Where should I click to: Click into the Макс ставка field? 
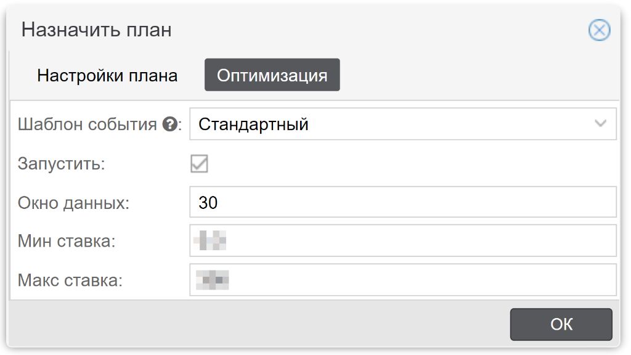[x=403, y=280]
